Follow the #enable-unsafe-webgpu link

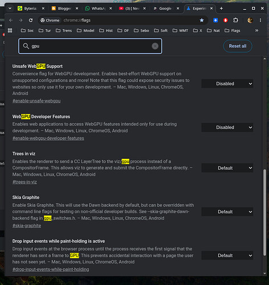36,101
